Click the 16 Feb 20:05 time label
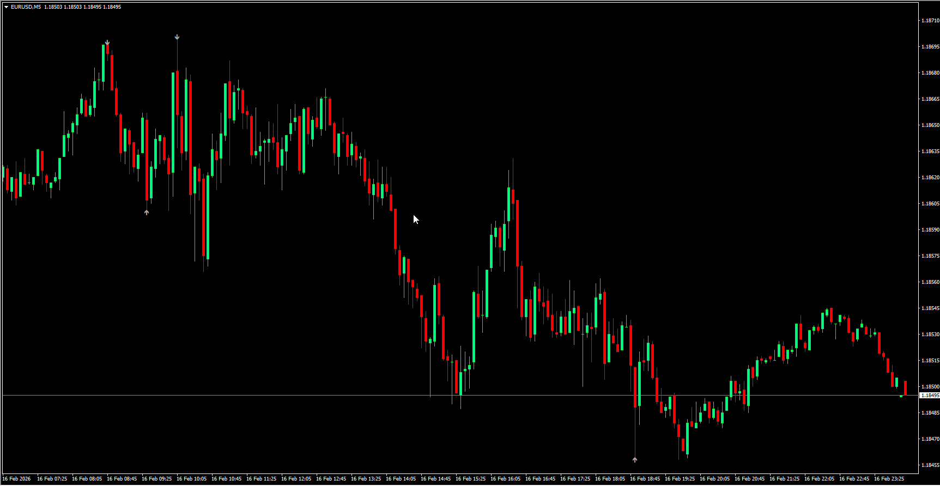 715,479
